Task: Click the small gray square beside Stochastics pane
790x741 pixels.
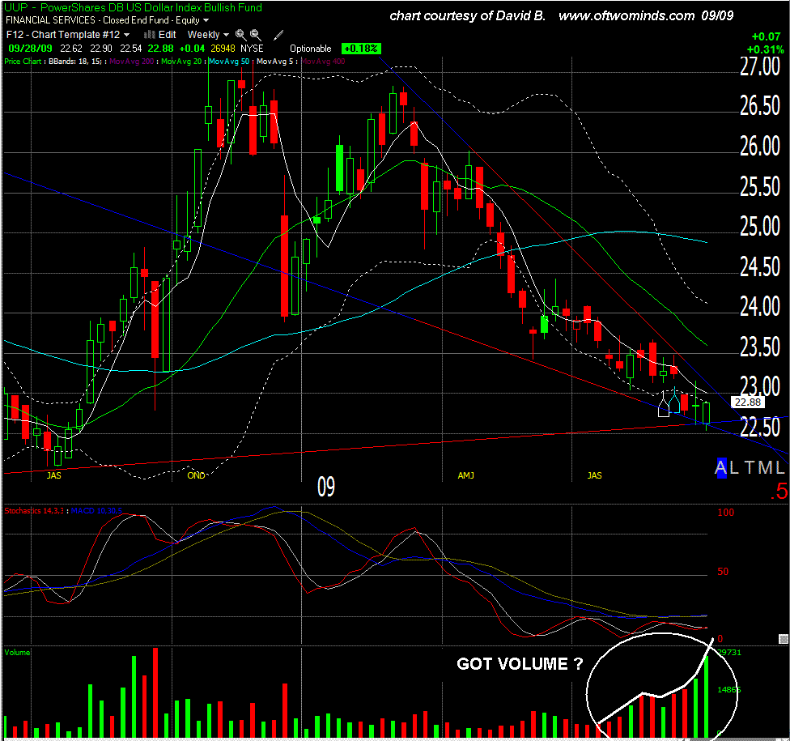Action: [x=783, y=639]
